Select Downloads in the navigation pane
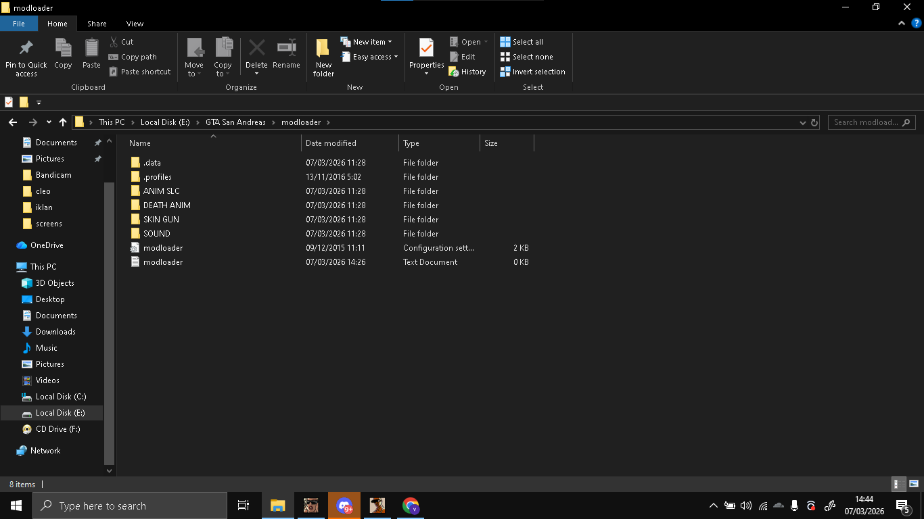924x519 pixels. 55,332
